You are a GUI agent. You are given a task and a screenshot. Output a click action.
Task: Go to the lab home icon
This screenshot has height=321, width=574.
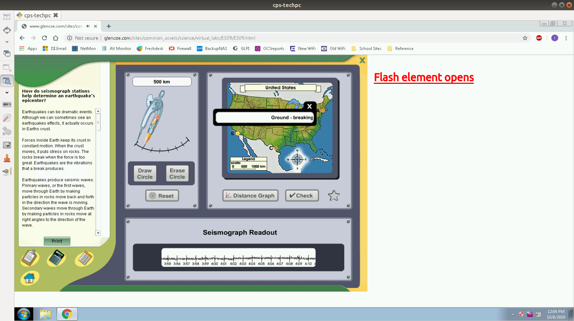[30, 278]
